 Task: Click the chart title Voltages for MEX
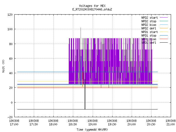(x=92, y=6)
